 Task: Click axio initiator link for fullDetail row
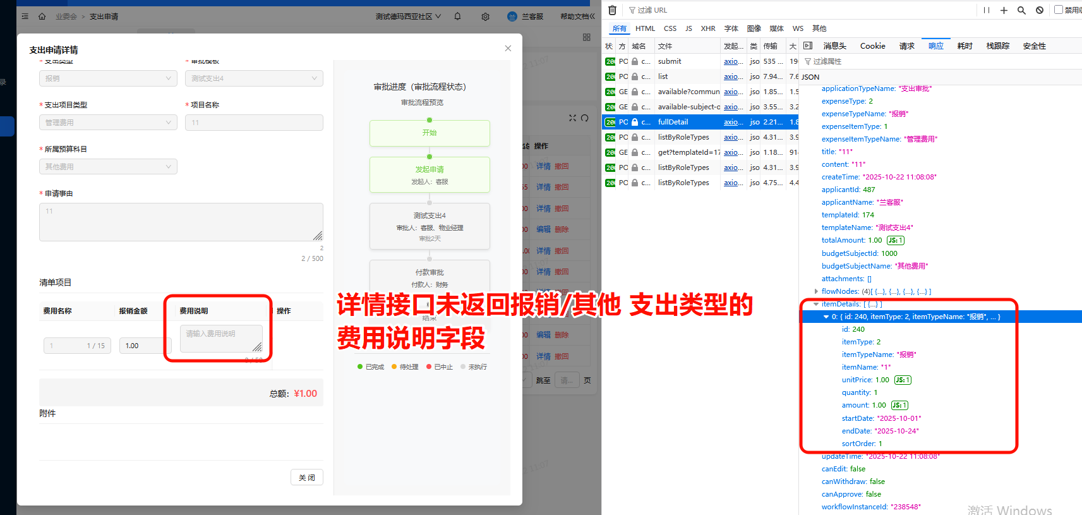(x=733, y=122)
